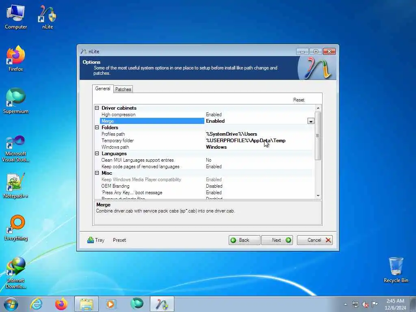This screenshot has height=312, width=416.
Task: Go Back to the previous step
Action: click(x=244, y=240)
